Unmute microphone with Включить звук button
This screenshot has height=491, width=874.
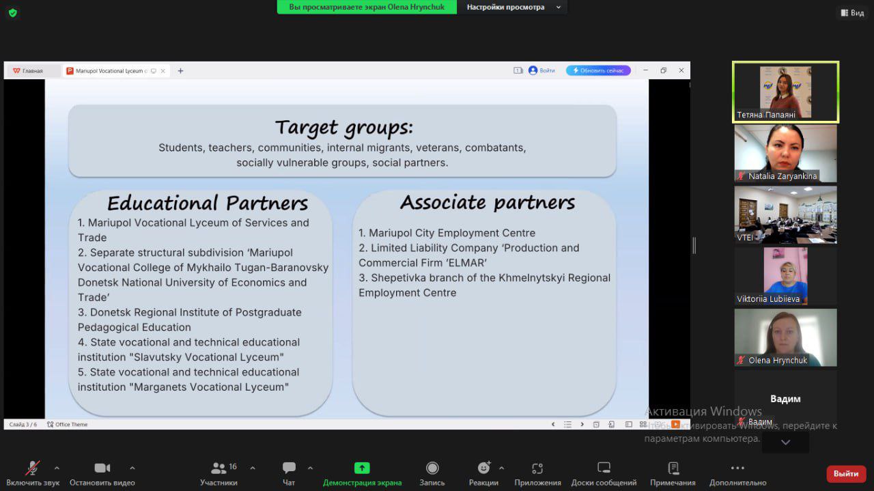click(33, 473)
